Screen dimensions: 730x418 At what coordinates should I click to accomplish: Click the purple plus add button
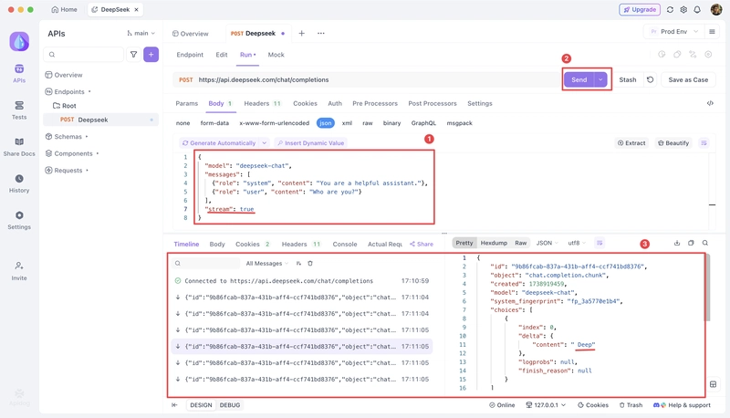click(151, 55)
